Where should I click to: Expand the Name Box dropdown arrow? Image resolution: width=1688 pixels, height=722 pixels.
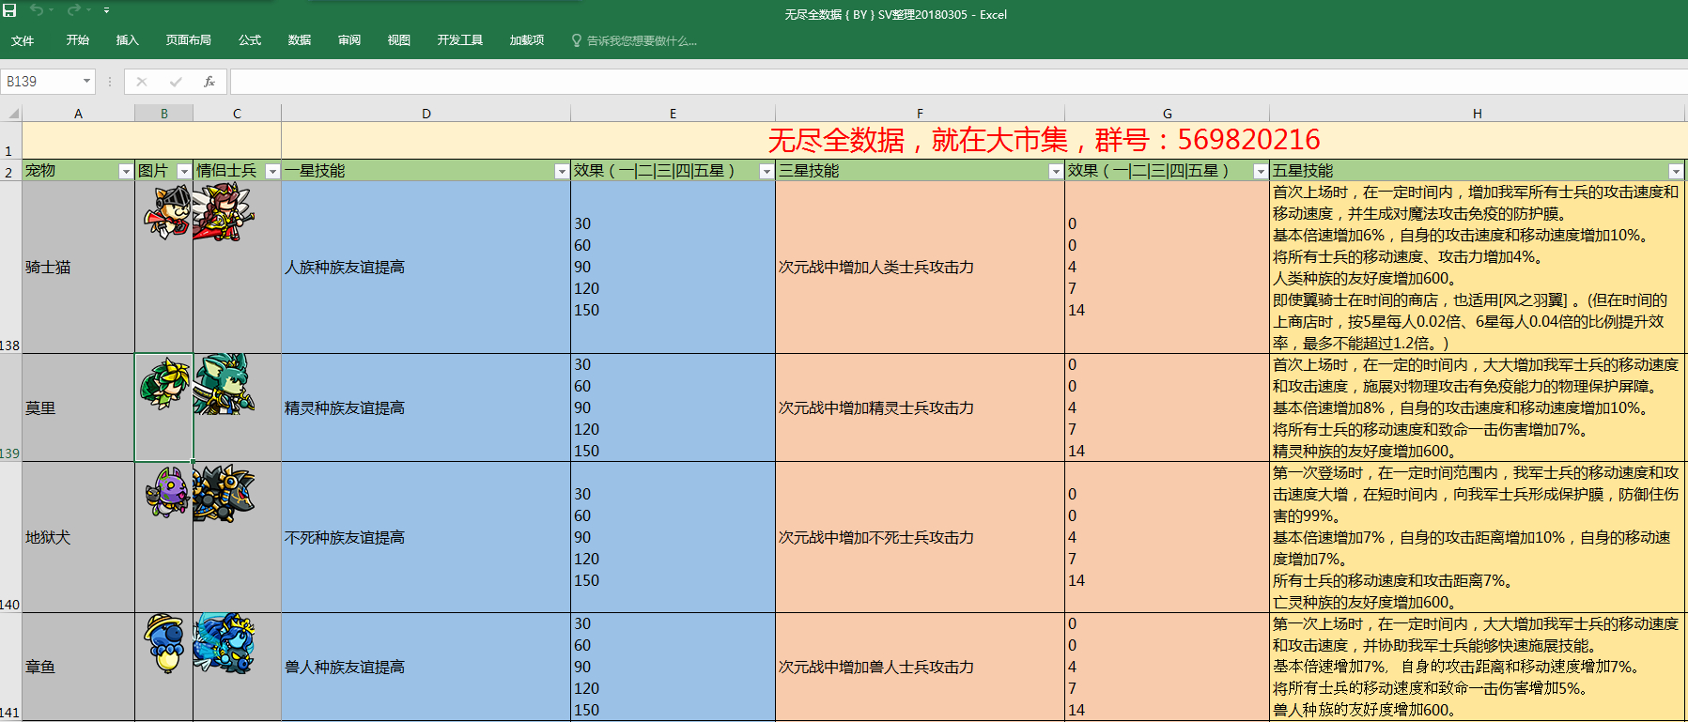(x=87, y=82)
